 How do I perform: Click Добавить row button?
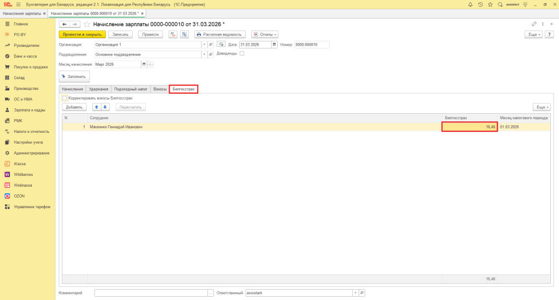[74, 107]
